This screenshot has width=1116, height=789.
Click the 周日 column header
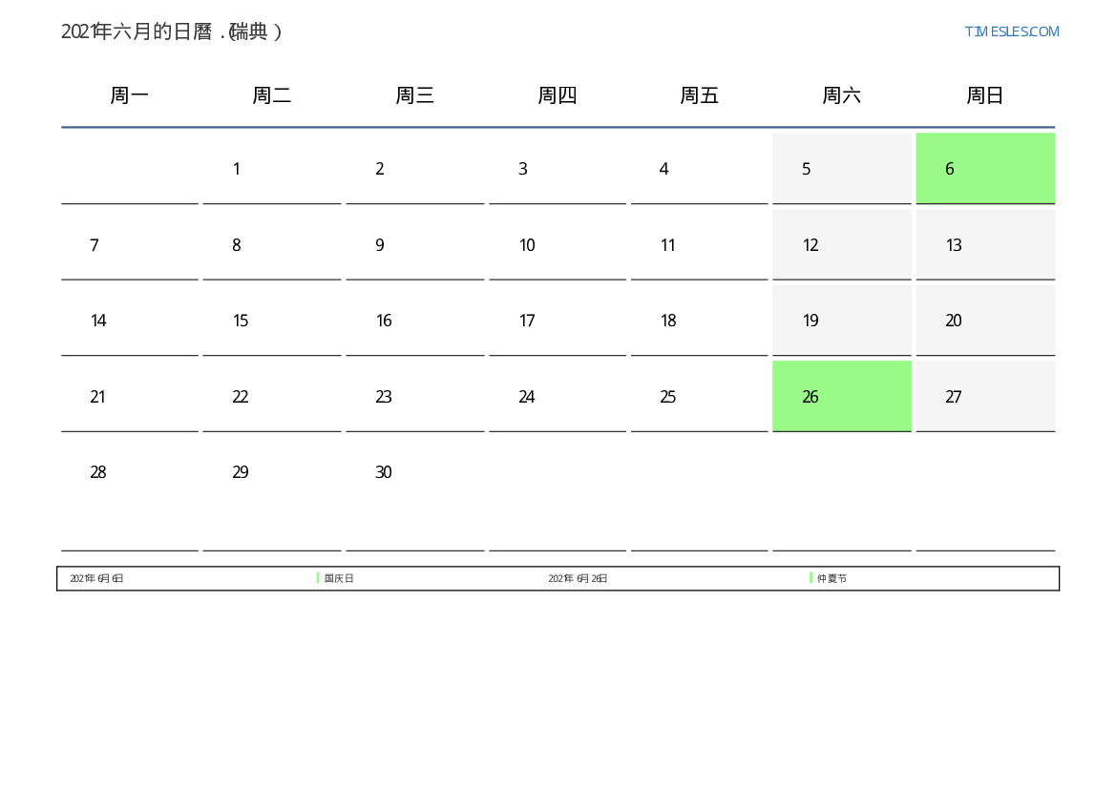click(984, 95)
